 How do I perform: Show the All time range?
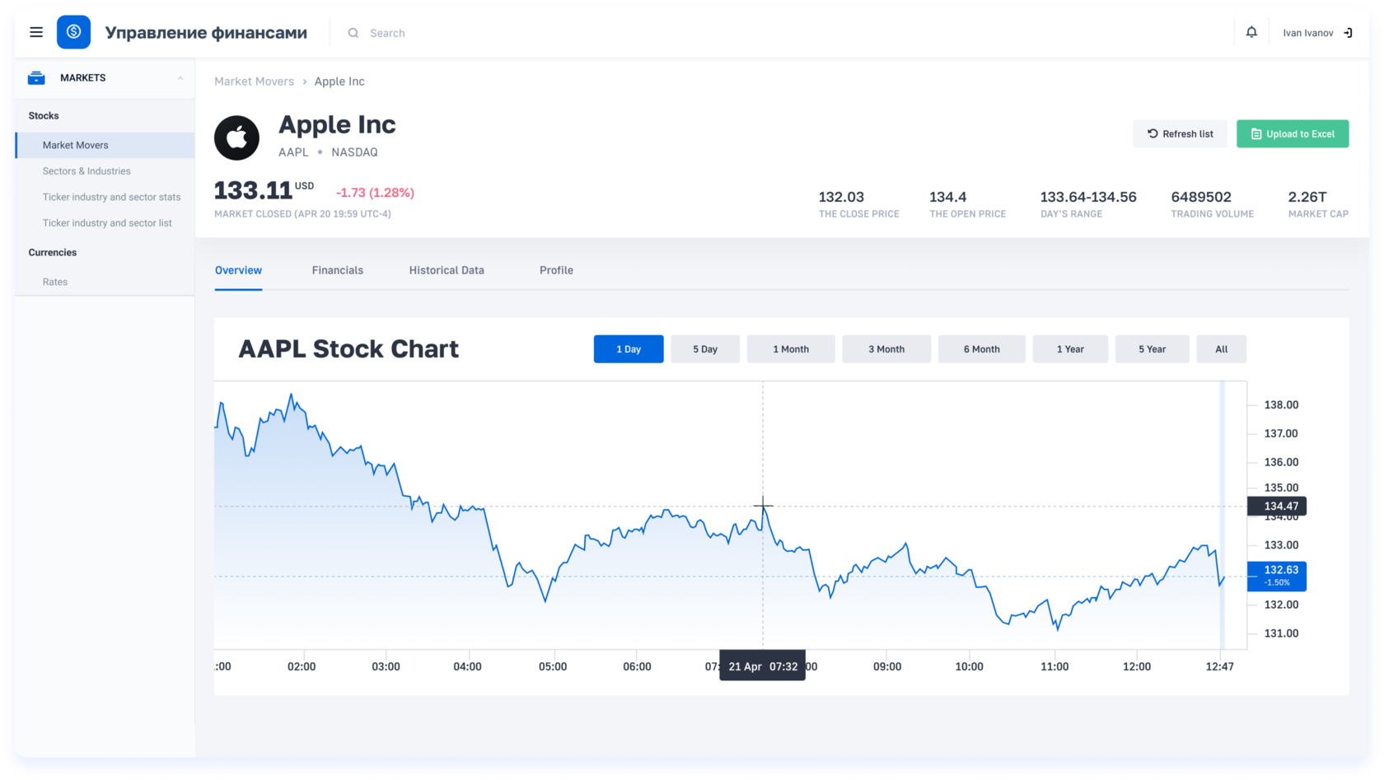(1221, 349)
